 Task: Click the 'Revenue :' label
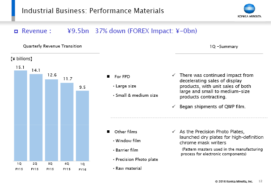pos(36,31)
